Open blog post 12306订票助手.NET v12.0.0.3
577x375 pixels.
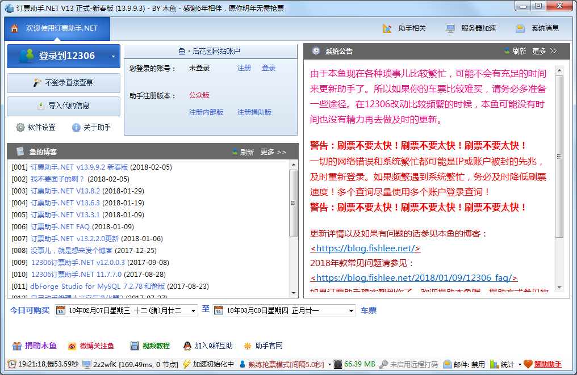pyautogui.click(x=78, y=263)
